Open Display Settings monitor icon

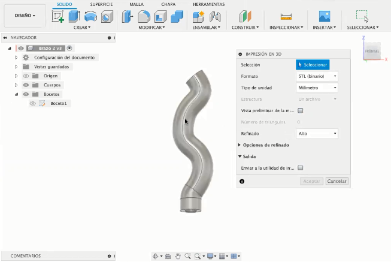pyautogui.click(x=210, y=256)
